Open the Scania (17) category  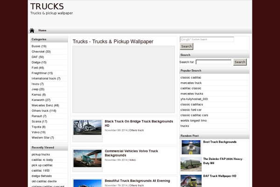tap(39, 122)
